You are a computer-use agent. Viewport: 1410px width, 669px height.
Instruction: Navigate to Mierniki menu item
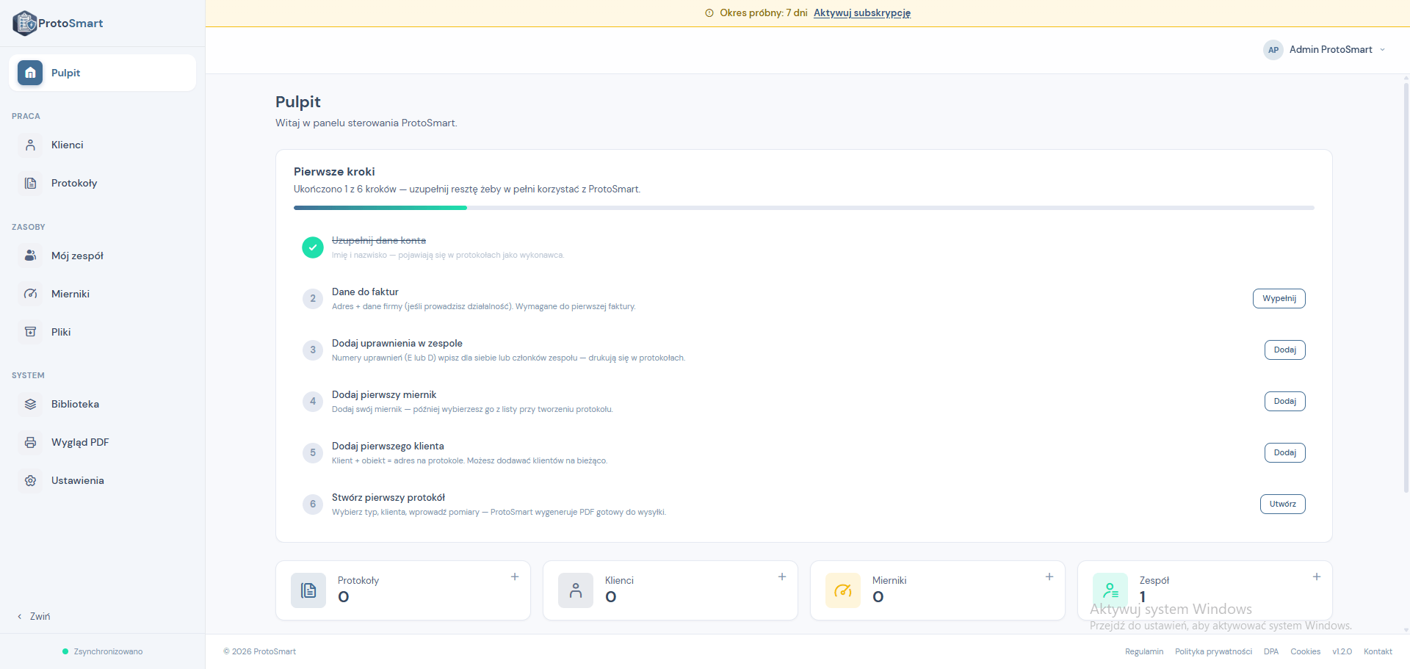102,294
